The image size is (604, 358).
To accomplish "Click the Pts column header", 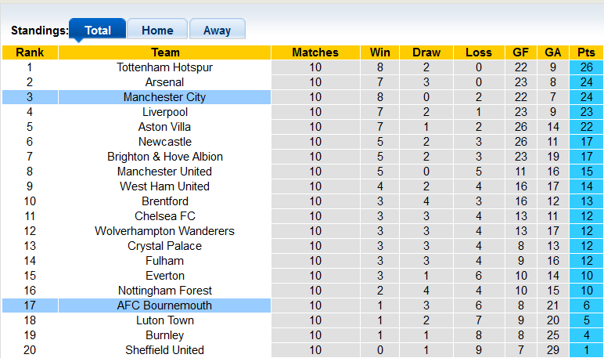I will [586, 52].
